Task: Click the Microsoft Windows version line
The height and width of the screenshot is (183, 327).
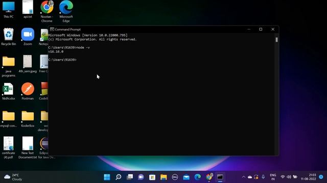Action: pos(88,35)
